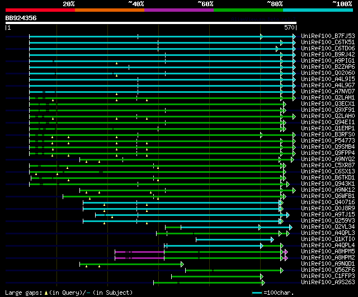This screenshot has height=297, width=358.
Task: Open the UniRef100_Q2VL34 label
Action: coord(328,227)
